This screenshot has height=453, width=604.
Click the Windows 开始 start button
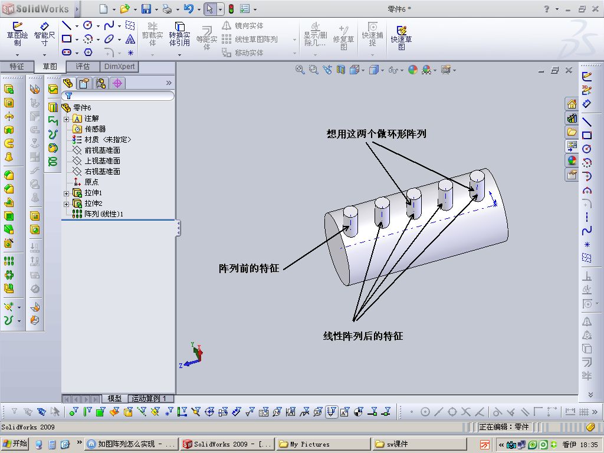(15, 444)
